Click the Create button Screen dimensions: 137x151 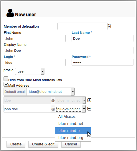coord(16,144)
